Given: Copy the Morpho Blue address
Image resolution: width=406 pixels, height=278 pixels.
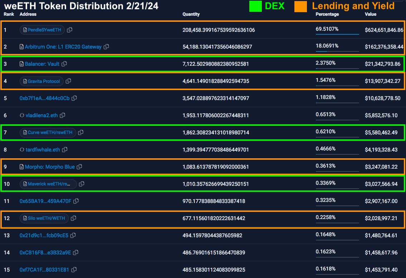Looking at the screenshot, I should 79,167.
